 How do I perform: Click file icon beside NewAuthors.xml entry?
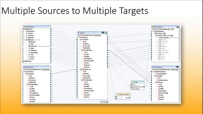point(26,69)
